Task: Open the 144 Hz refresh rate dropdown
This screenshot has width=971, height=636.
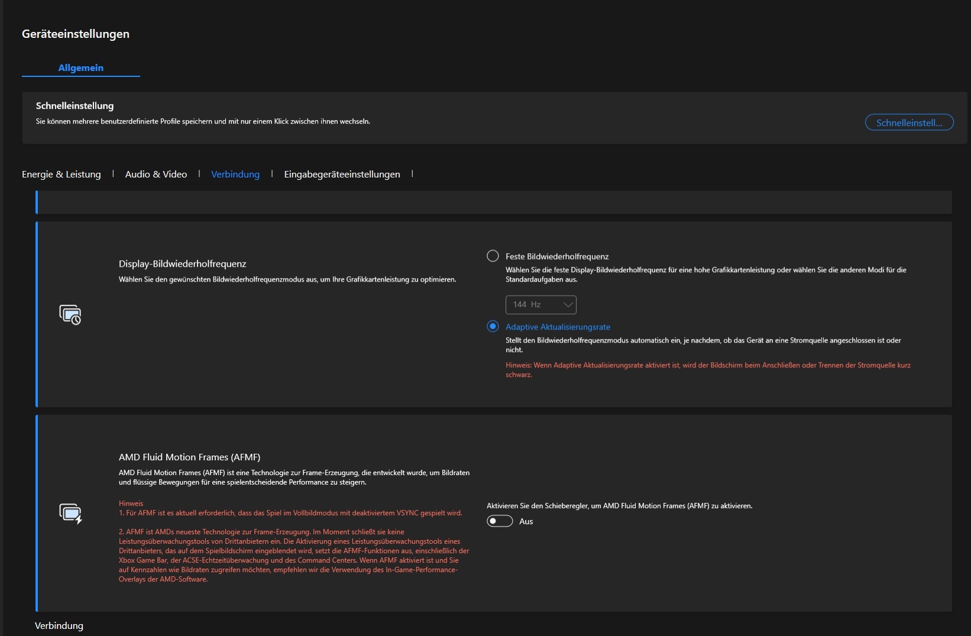Action: pos(540,305)
